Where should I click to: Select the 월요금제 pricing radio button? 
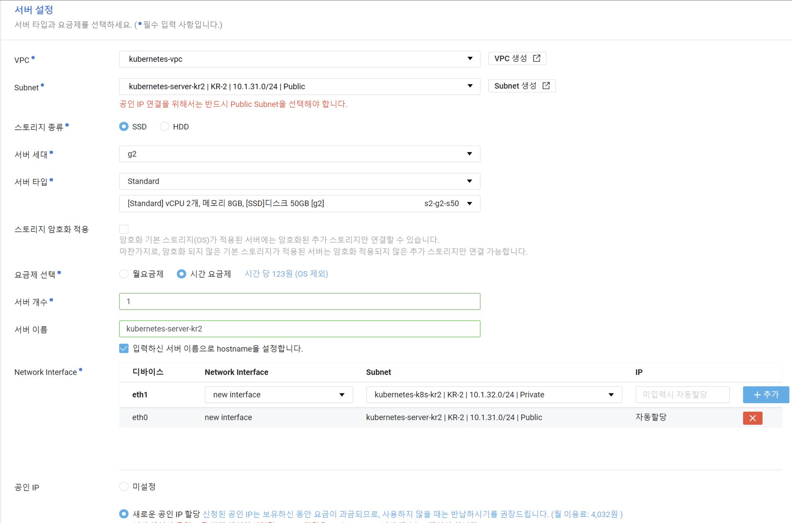(x=124, y=273)
